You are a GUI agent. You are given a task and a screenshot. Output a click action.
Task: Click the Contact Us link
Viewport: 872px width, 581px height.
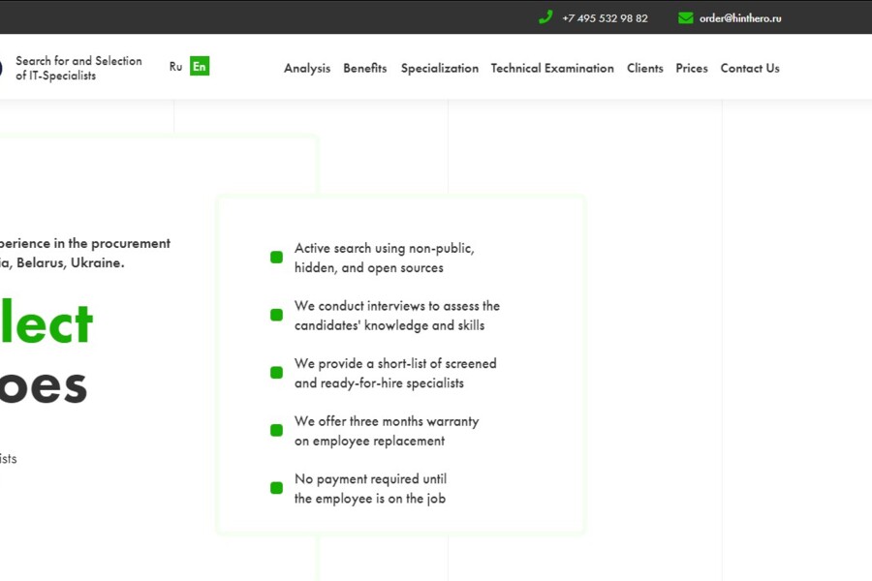(750, 69)
